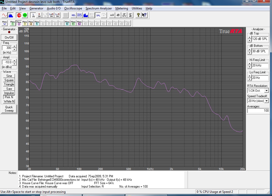
Task: Select the Pink N noise waveform
Action: (x=9, y=97)
